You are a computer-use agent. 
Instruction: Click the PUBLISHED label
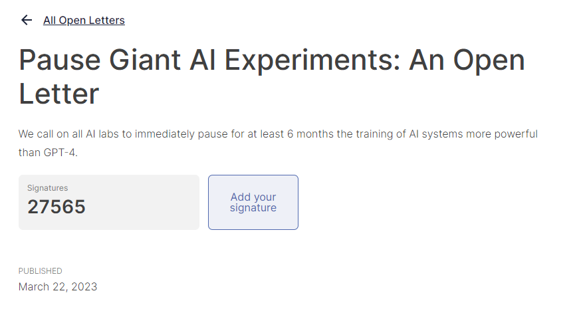pos(41,271)
